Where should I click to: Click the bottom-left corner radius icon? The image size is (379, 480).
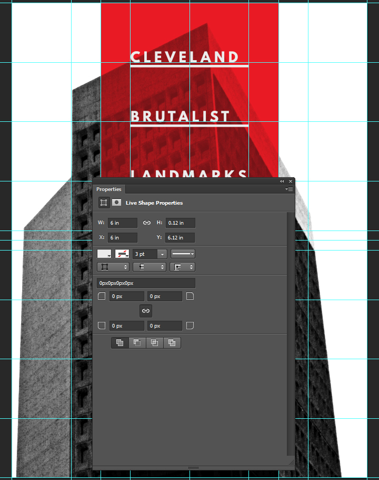click(102, 325)
